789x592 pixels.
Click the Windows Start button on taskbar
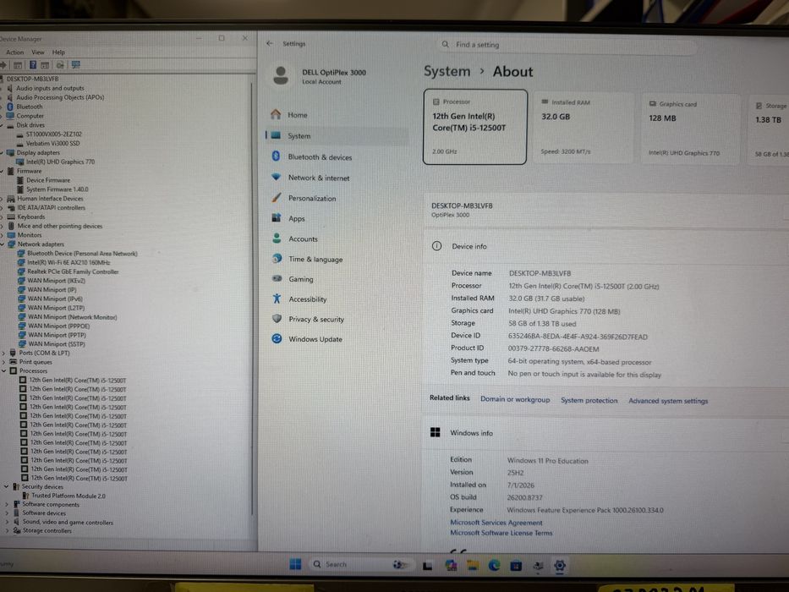point(295,564)
